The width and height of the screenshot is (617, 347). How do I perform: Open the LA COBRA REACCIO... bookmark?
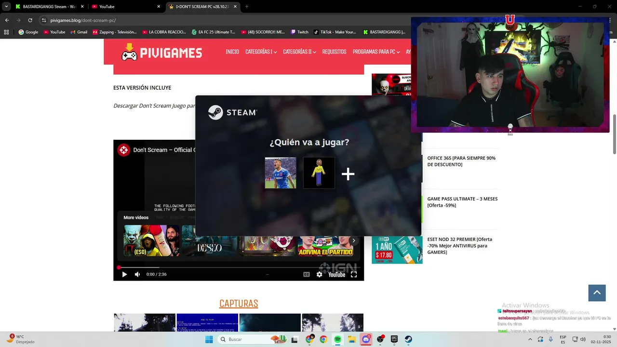[x=164, y=32]
